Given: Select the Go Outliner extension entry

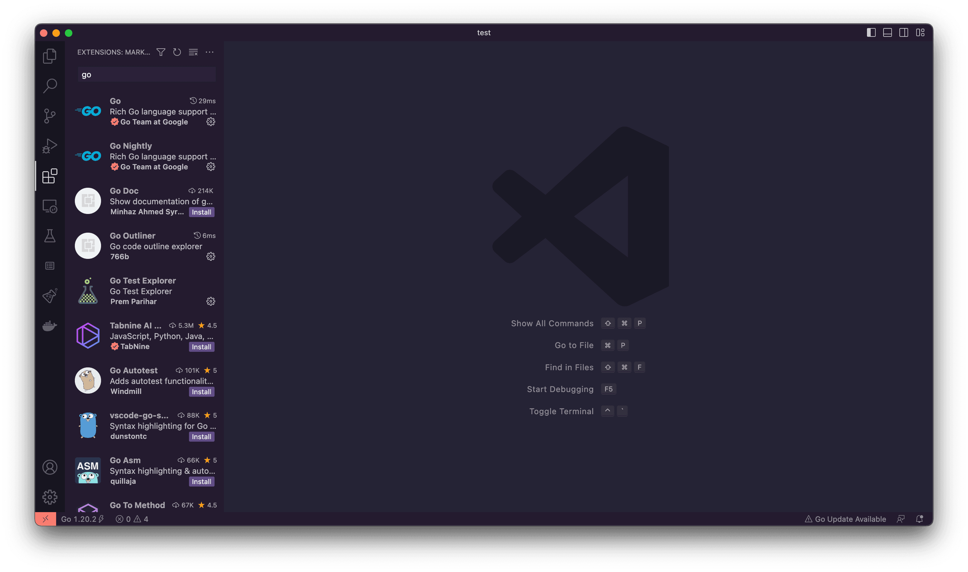Looking at the screenshot, I should coord(144,246).
